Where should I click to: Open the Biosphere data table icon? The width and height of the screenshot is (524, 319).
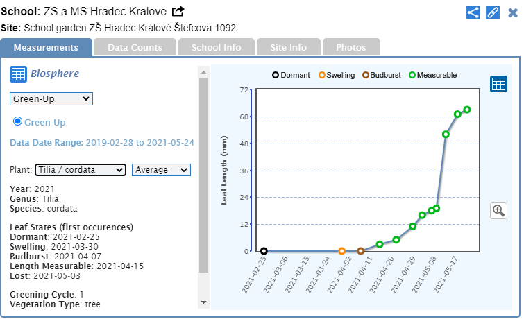tap(18, 74)
